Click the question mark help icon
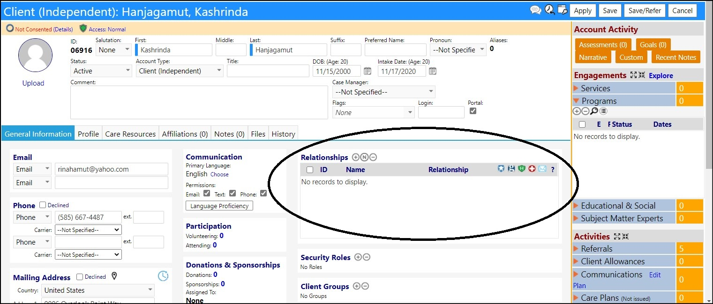 point(553,169)
